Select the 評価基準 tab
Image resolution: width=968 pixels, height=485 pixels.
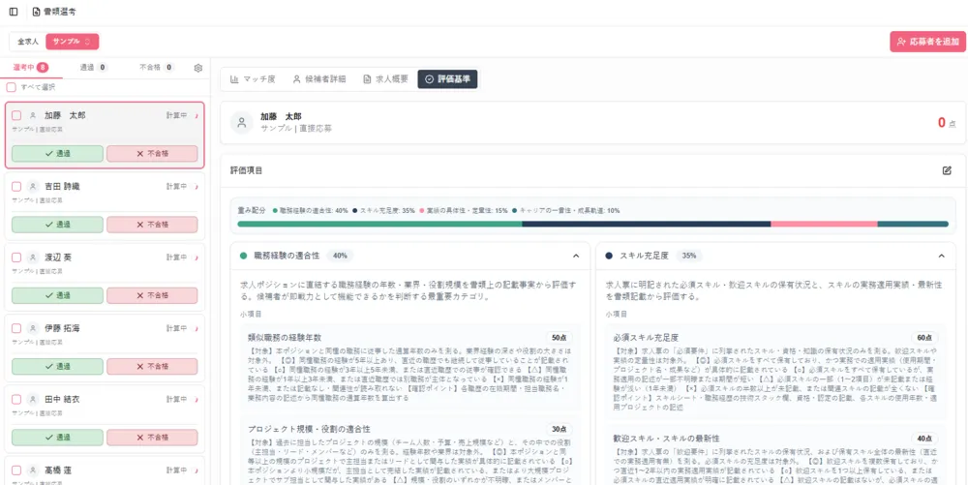447,79
